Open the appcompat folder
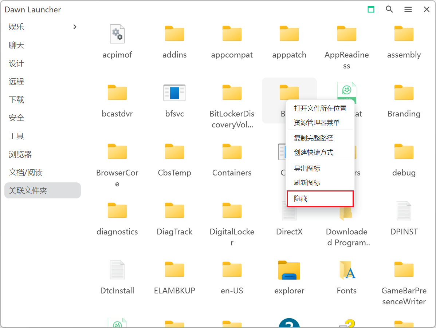This screenshot has height=328, width=436. (x=232, y=33)
